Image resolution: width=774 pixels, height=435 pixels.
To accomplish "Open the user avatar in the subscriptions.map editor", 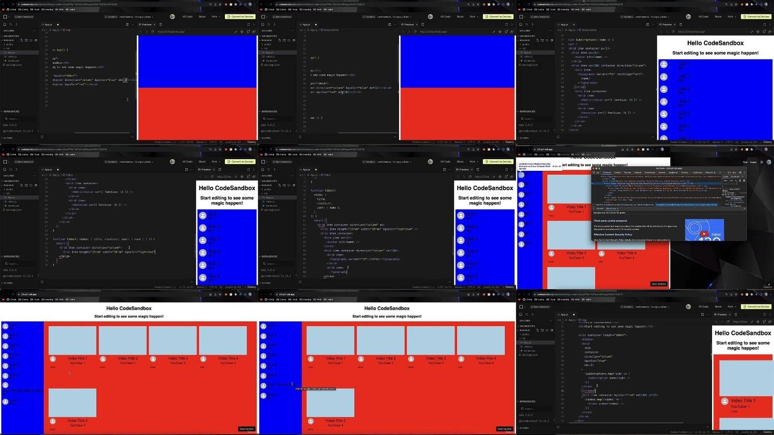I will pyautogui.click(x=688, y=307).
